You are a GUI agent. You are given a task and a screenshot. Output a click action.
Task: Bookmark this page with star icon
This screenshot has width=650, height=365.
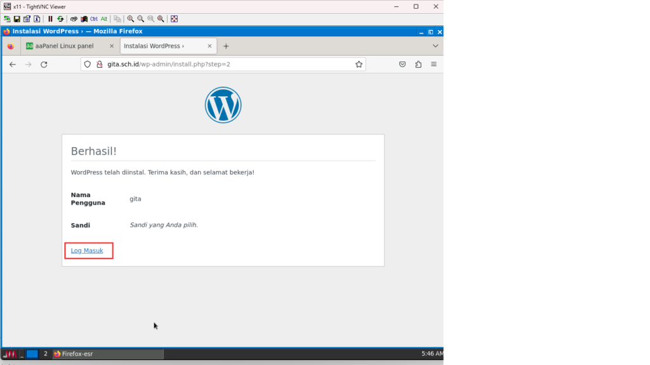click(x=359, y=64)
